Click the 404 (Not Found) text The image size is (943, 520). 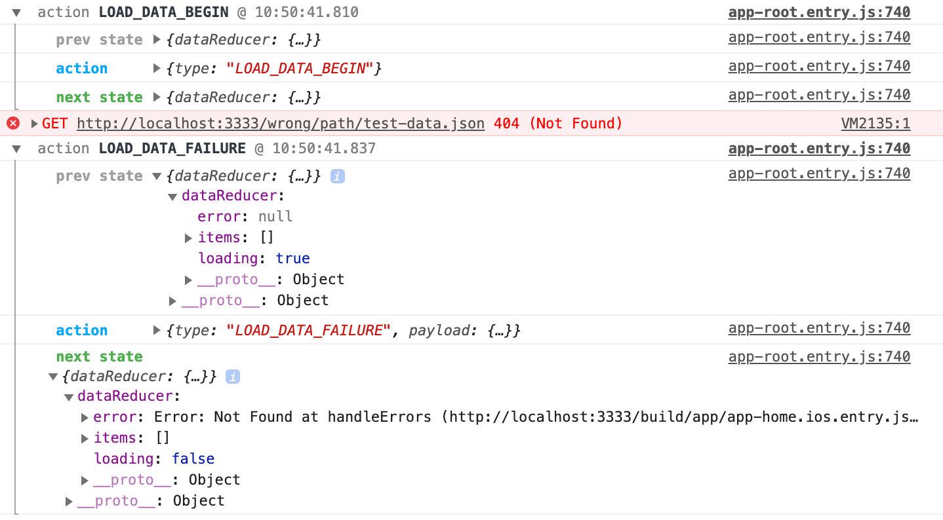(558, 123)
